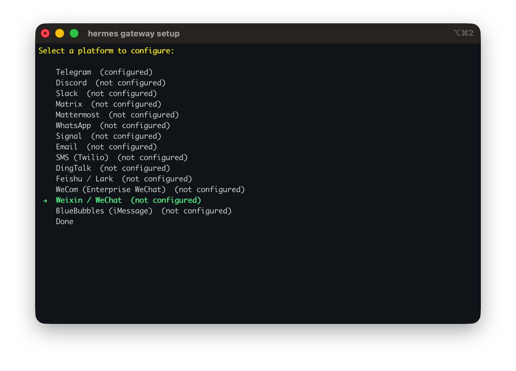
Task: Select the Matrix platform row
Action: 108,104
